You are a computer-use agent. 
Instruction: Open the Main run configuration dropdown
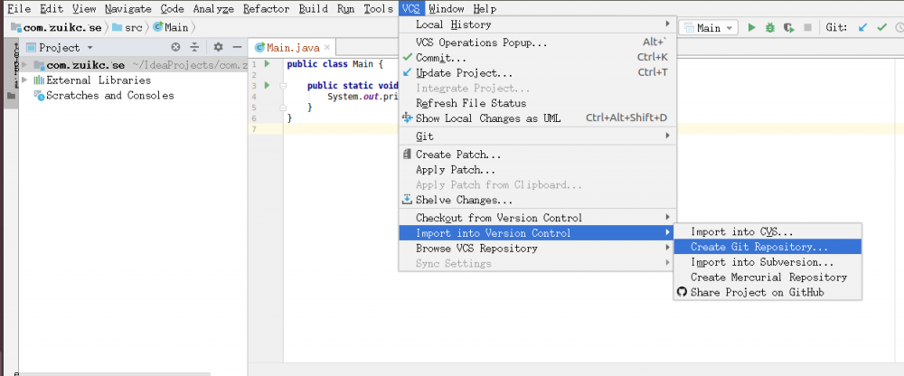(x=709, y=28)
